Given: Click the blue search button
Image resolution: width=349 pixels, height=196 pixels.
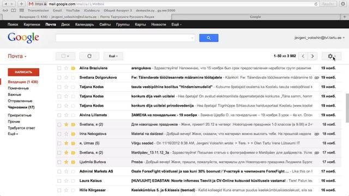Looking at the screenshot, I should pos(208,38).
